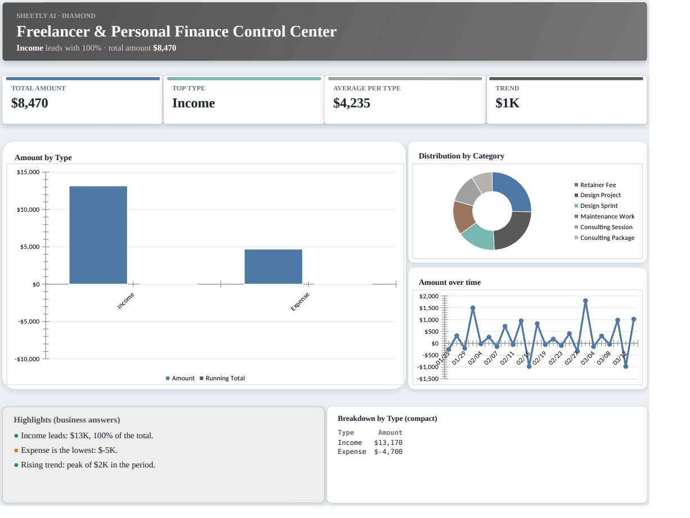
Task: Click the SHEETLY AI · DIAMOND label
Action: [56, 16]
